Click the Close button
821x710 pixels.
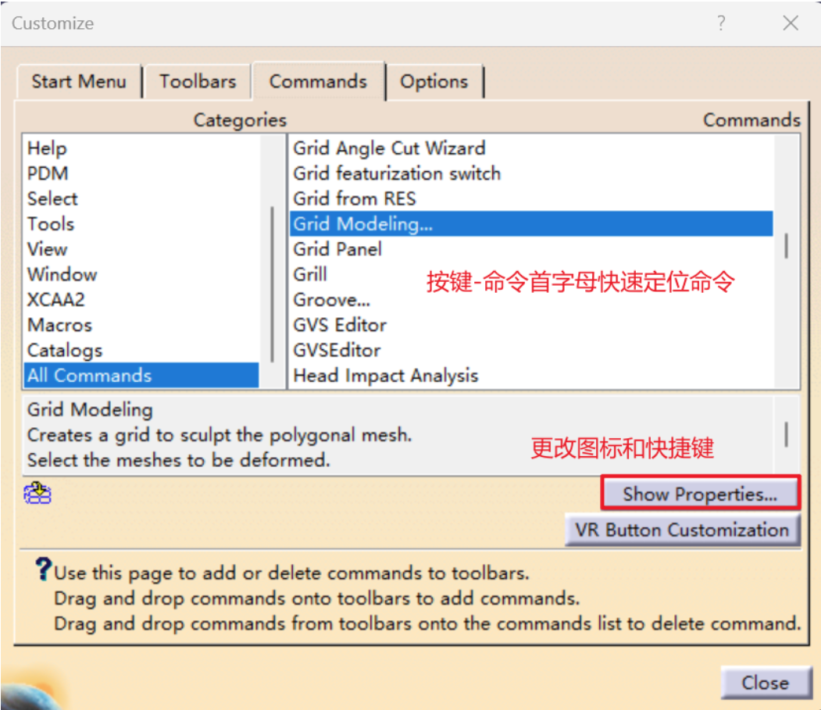[766, 682]
